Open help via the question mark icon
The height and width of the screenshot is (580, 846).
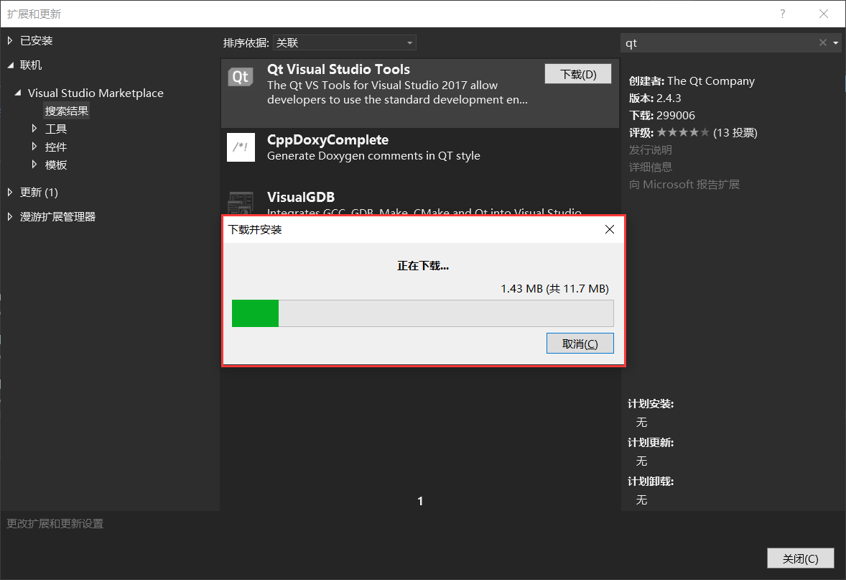pos(782,14)
